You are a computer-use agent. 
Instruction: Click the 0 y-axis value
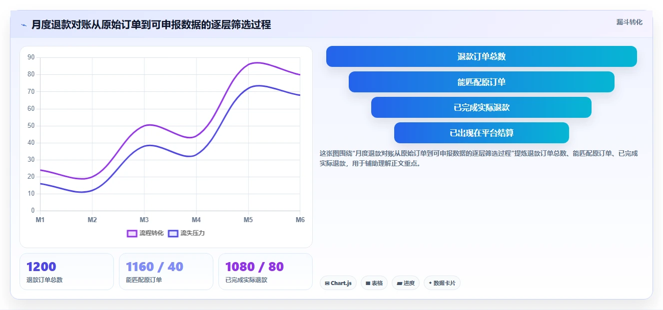click(33, 211)
